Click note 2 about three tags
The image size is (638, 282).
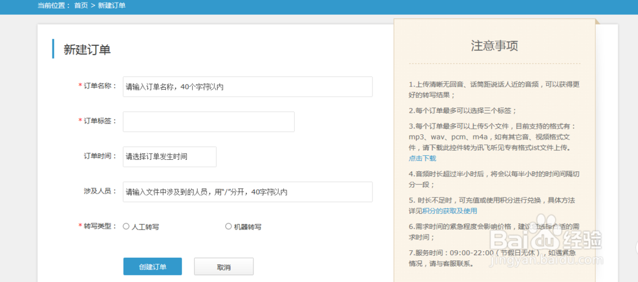(x=463, y=110)
